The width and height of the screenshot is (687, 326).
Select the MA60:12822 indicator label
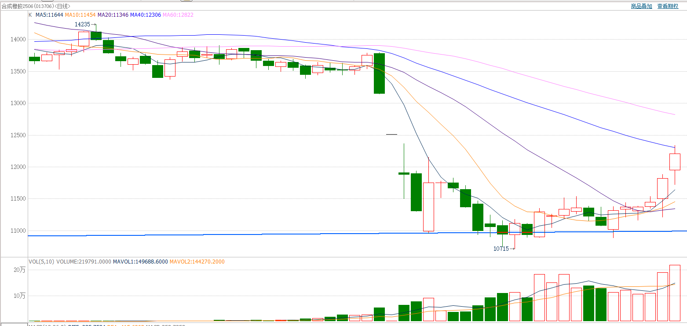tap(178, 15)
